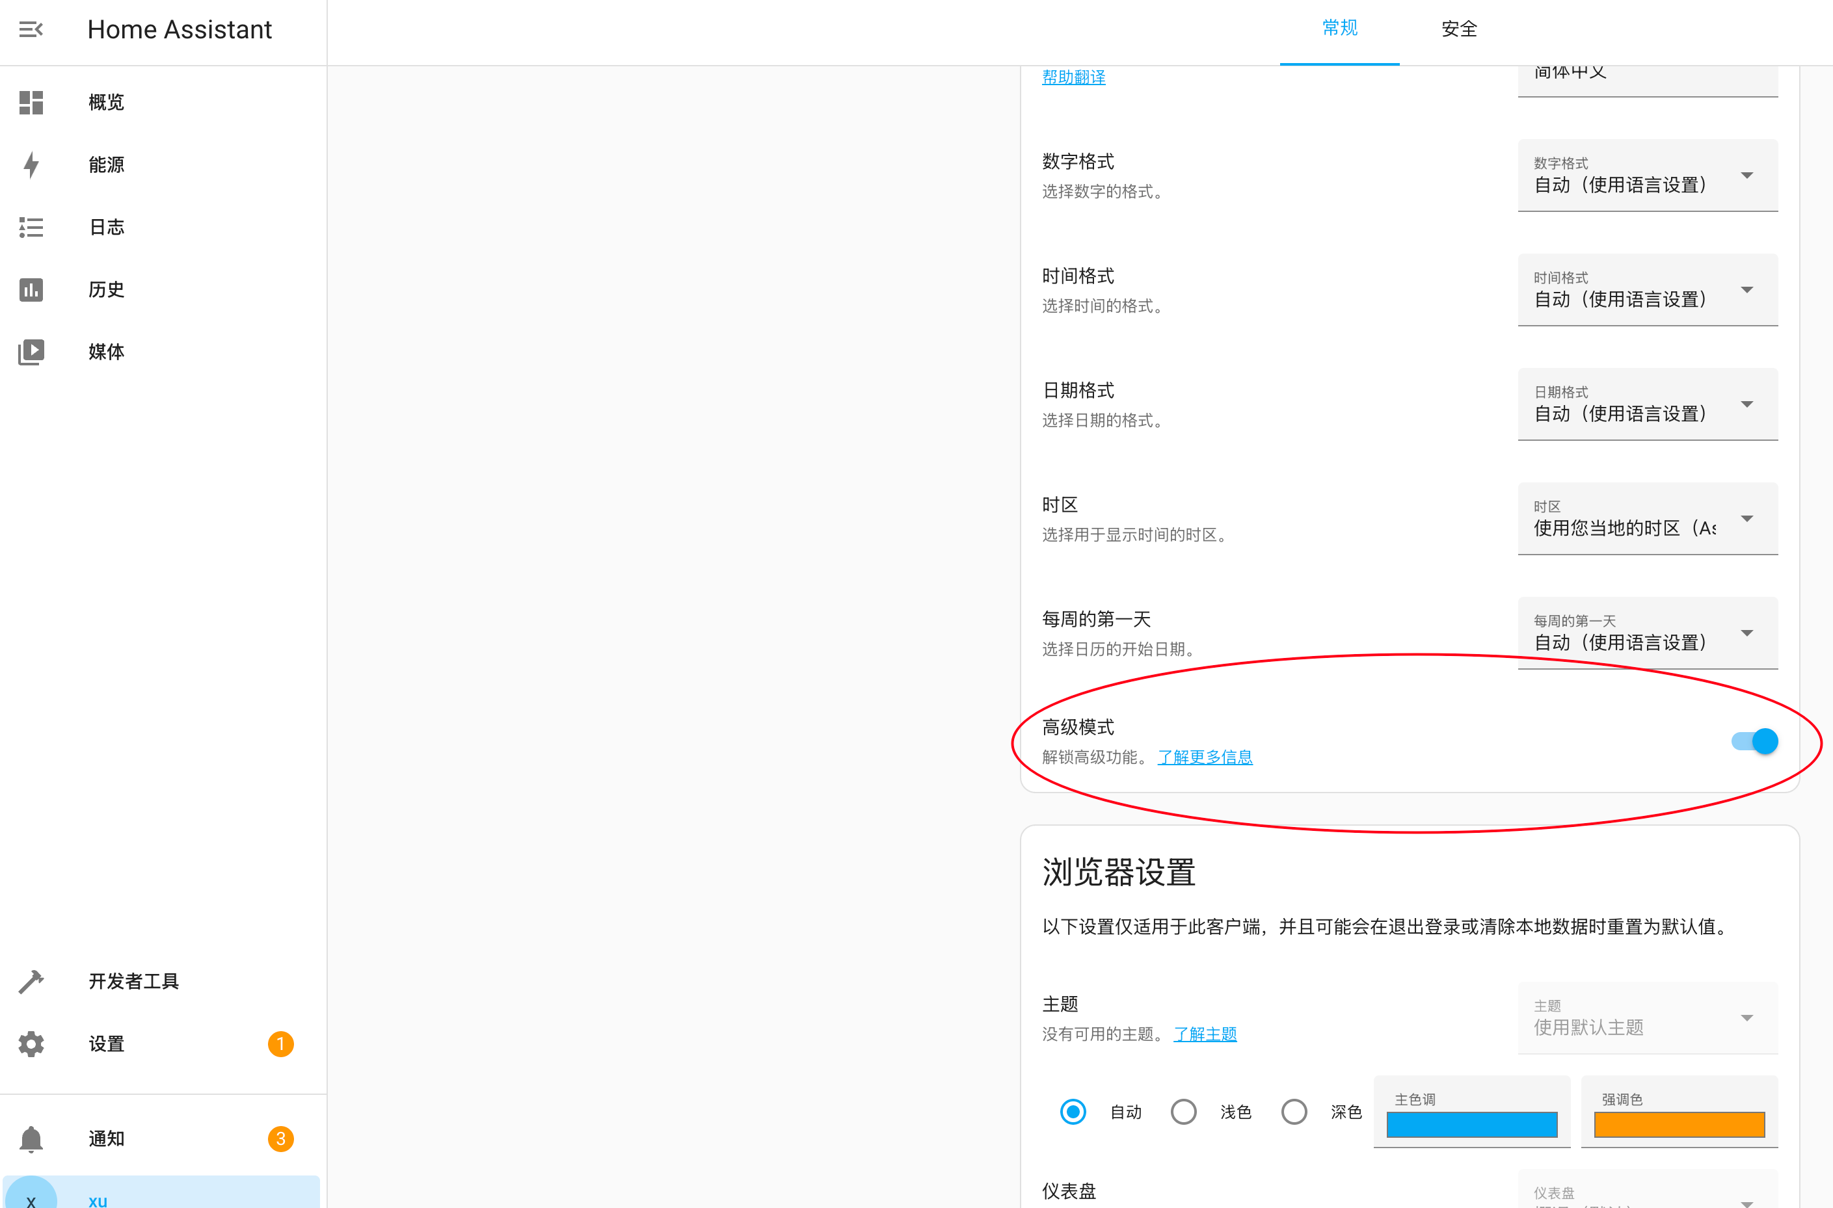This screenshot has width=1833, height=1208.
Task: Select the 深色 radio button
Action: 1294,1112
